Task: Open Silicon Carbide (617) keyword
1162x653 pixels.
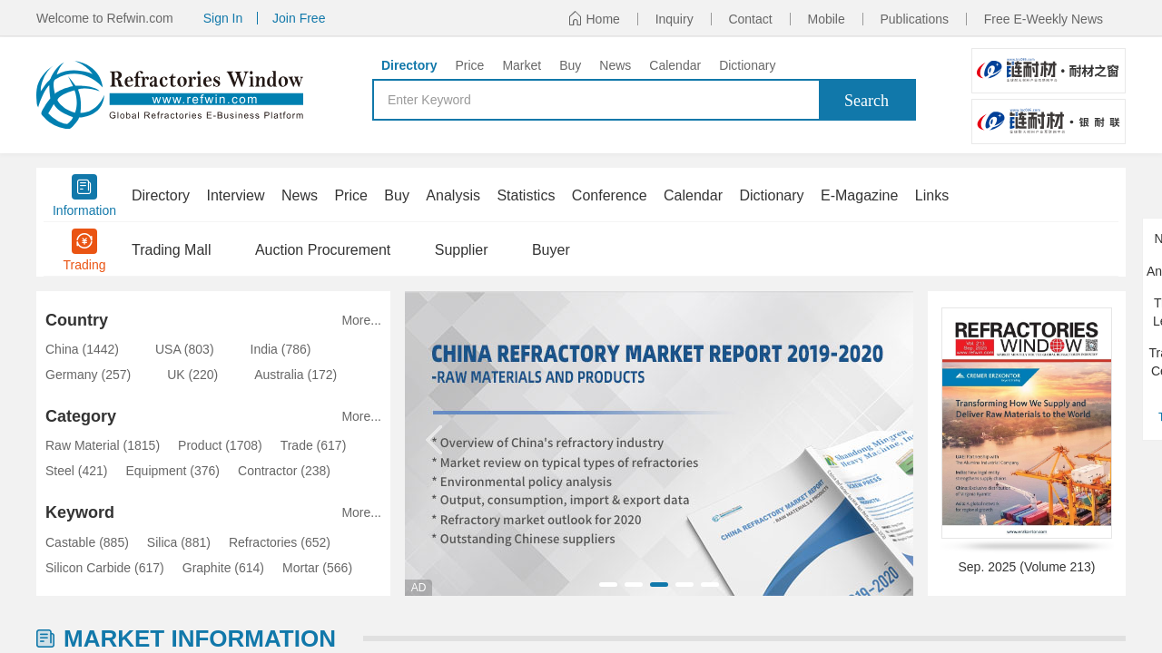Action: 104,568
